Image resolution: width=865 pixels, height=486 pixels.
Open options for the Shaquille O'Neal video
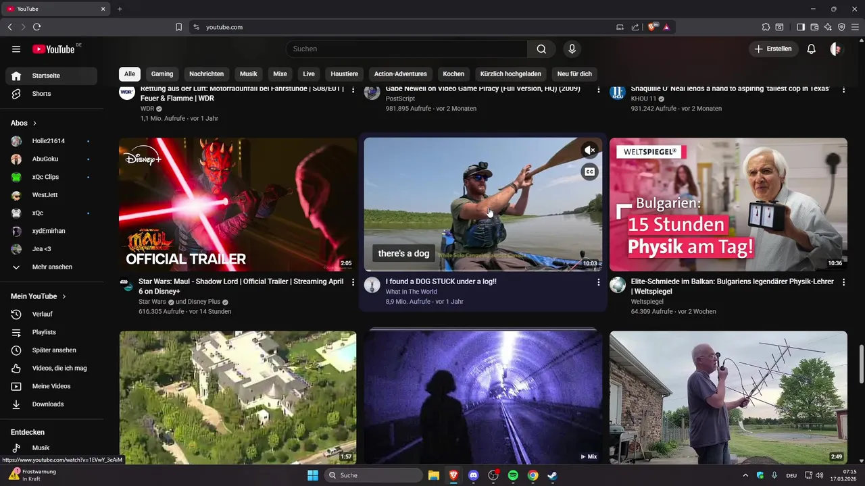tap(843, 89)
